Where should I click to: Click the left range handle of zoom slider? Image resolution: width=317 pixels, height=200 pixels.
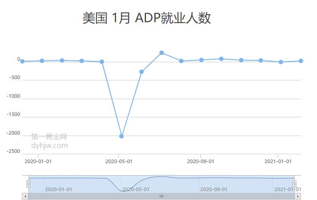(x=28, y=184)
